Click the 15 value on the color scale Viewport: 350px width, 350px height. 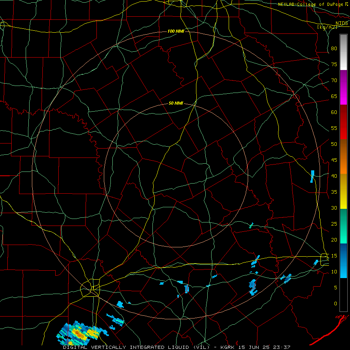(x=334, y=256)
